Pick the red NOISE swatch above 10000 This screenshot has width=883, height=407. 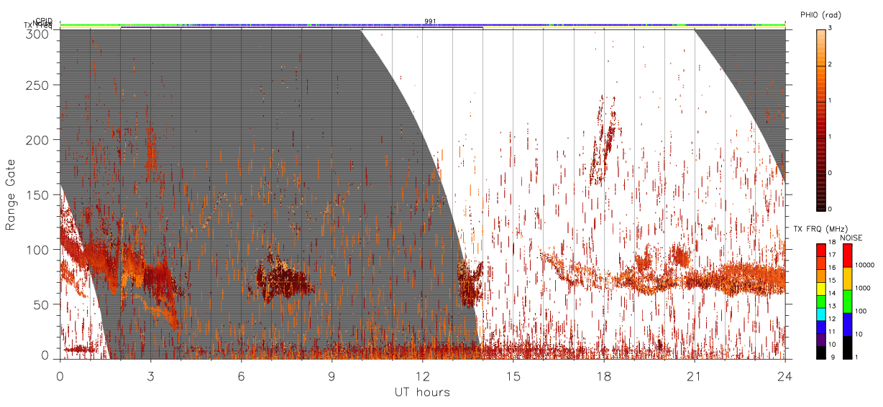tap(846, 255)
